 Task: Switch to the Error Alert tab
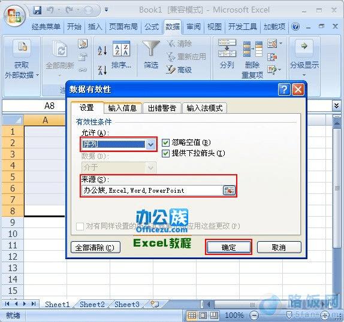click(x=162, y=108)
